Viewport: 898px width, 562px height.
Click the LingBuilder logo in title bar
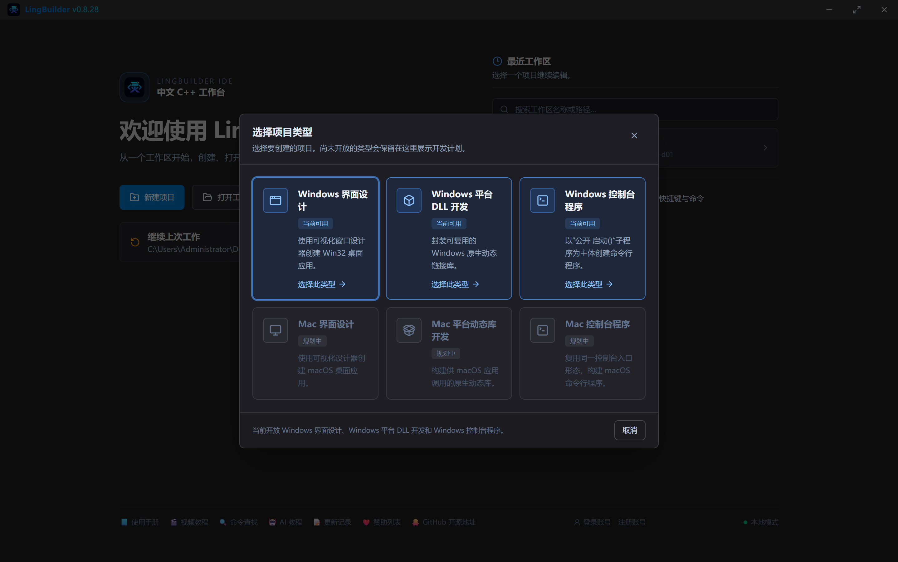coord(14,9)
